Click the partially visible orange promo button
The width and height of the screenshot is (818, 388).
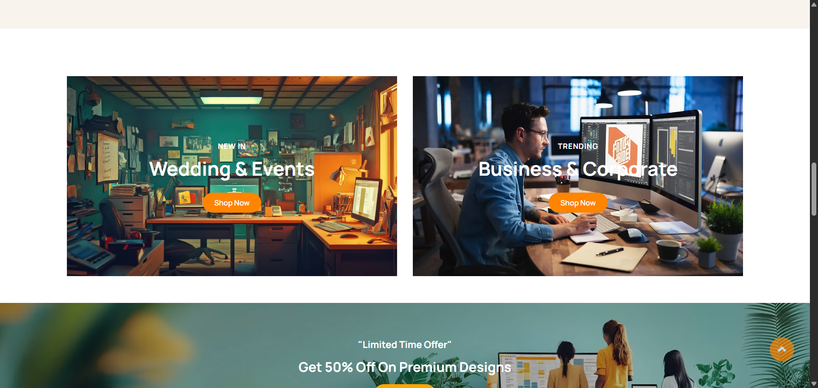(x=405, y=386)
